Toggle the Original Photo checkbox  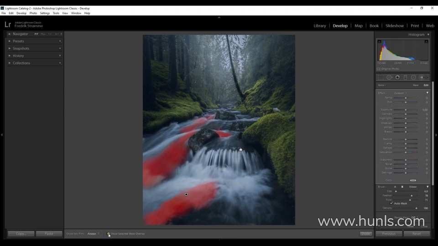tap(379, 69)
